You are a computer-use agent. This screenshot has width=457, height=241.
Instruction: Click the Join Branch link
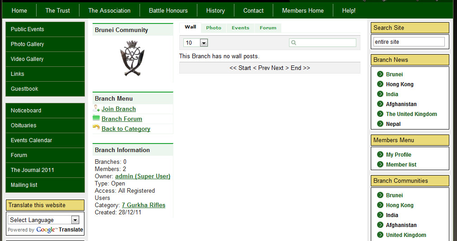click(x=119, y=109)
